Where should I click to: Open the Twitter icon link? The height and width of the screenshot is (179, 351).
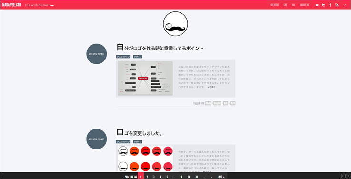tap(323, 5)
